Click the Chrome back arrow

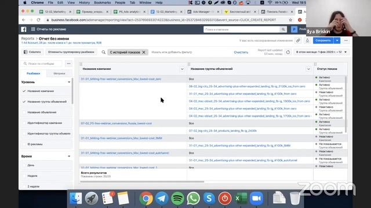pyautogui.click(x=23, y=20)
